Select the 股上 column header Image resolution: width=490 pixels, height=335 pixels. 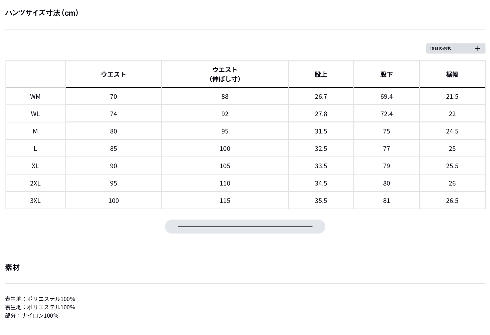pyautogui.click(x=321, y=74)
